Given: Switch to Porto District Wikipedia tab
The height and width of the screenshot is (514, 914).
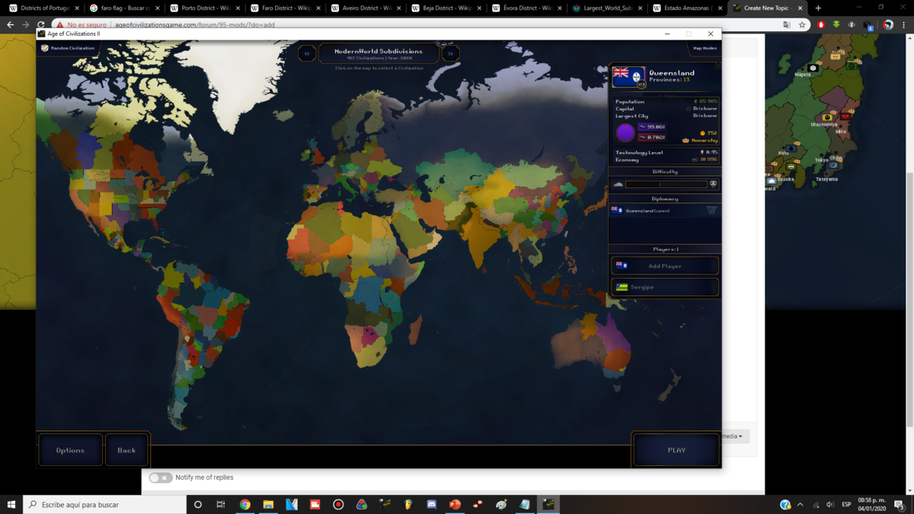Looking at the screenshot, I should tap(206, 8).
